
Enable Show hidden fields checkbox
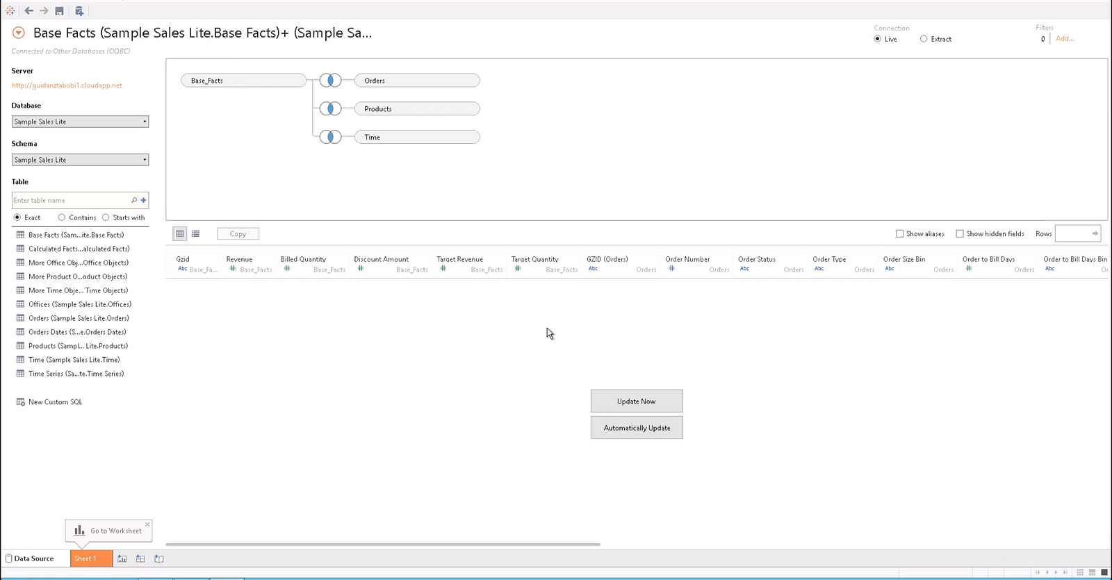[960, 234]
